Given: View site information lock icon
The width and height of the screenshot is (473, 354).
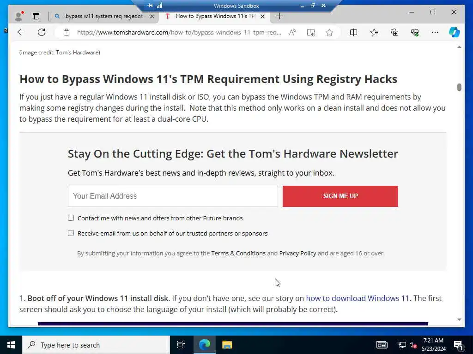Looking at the screenshot, I should point(67,32).
